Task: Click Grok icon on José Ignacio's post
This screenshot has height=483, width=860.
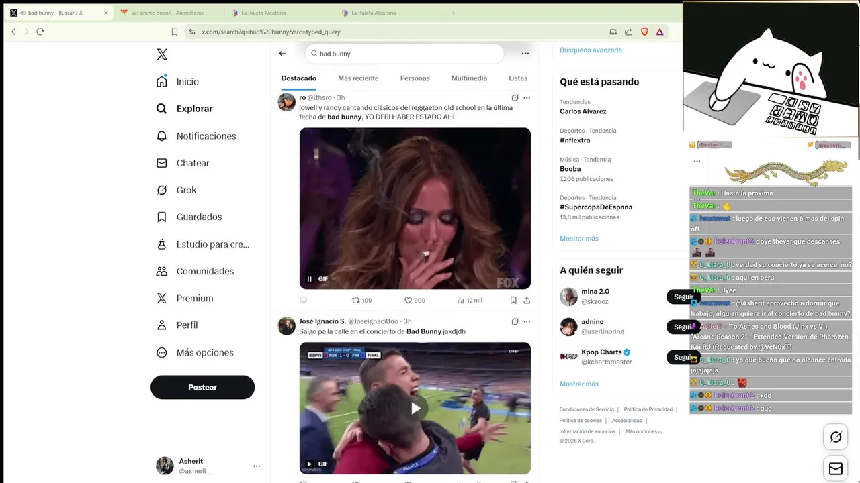Action: [x=515, y=321]
